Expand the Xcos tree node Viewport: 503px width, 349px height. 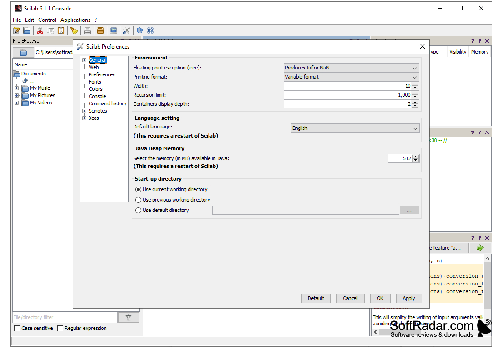pyautogui.click(x=85, y=118)
